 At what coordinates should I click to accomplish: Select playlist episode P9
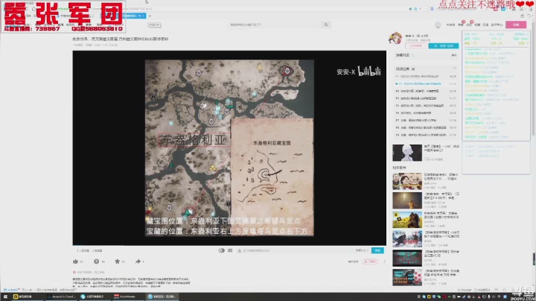point(426,135)
